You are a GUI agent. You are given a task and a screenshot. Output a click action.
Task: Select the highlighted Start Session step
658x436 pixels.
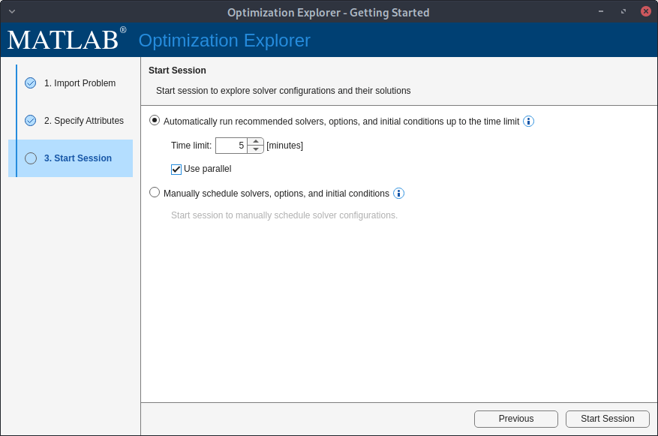tap(78, 158)
